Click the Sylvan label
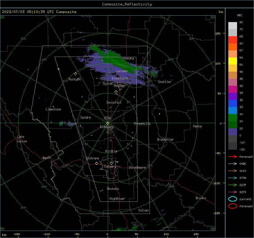The height and width of the screenshot is (238, 254). coord(108,83)
